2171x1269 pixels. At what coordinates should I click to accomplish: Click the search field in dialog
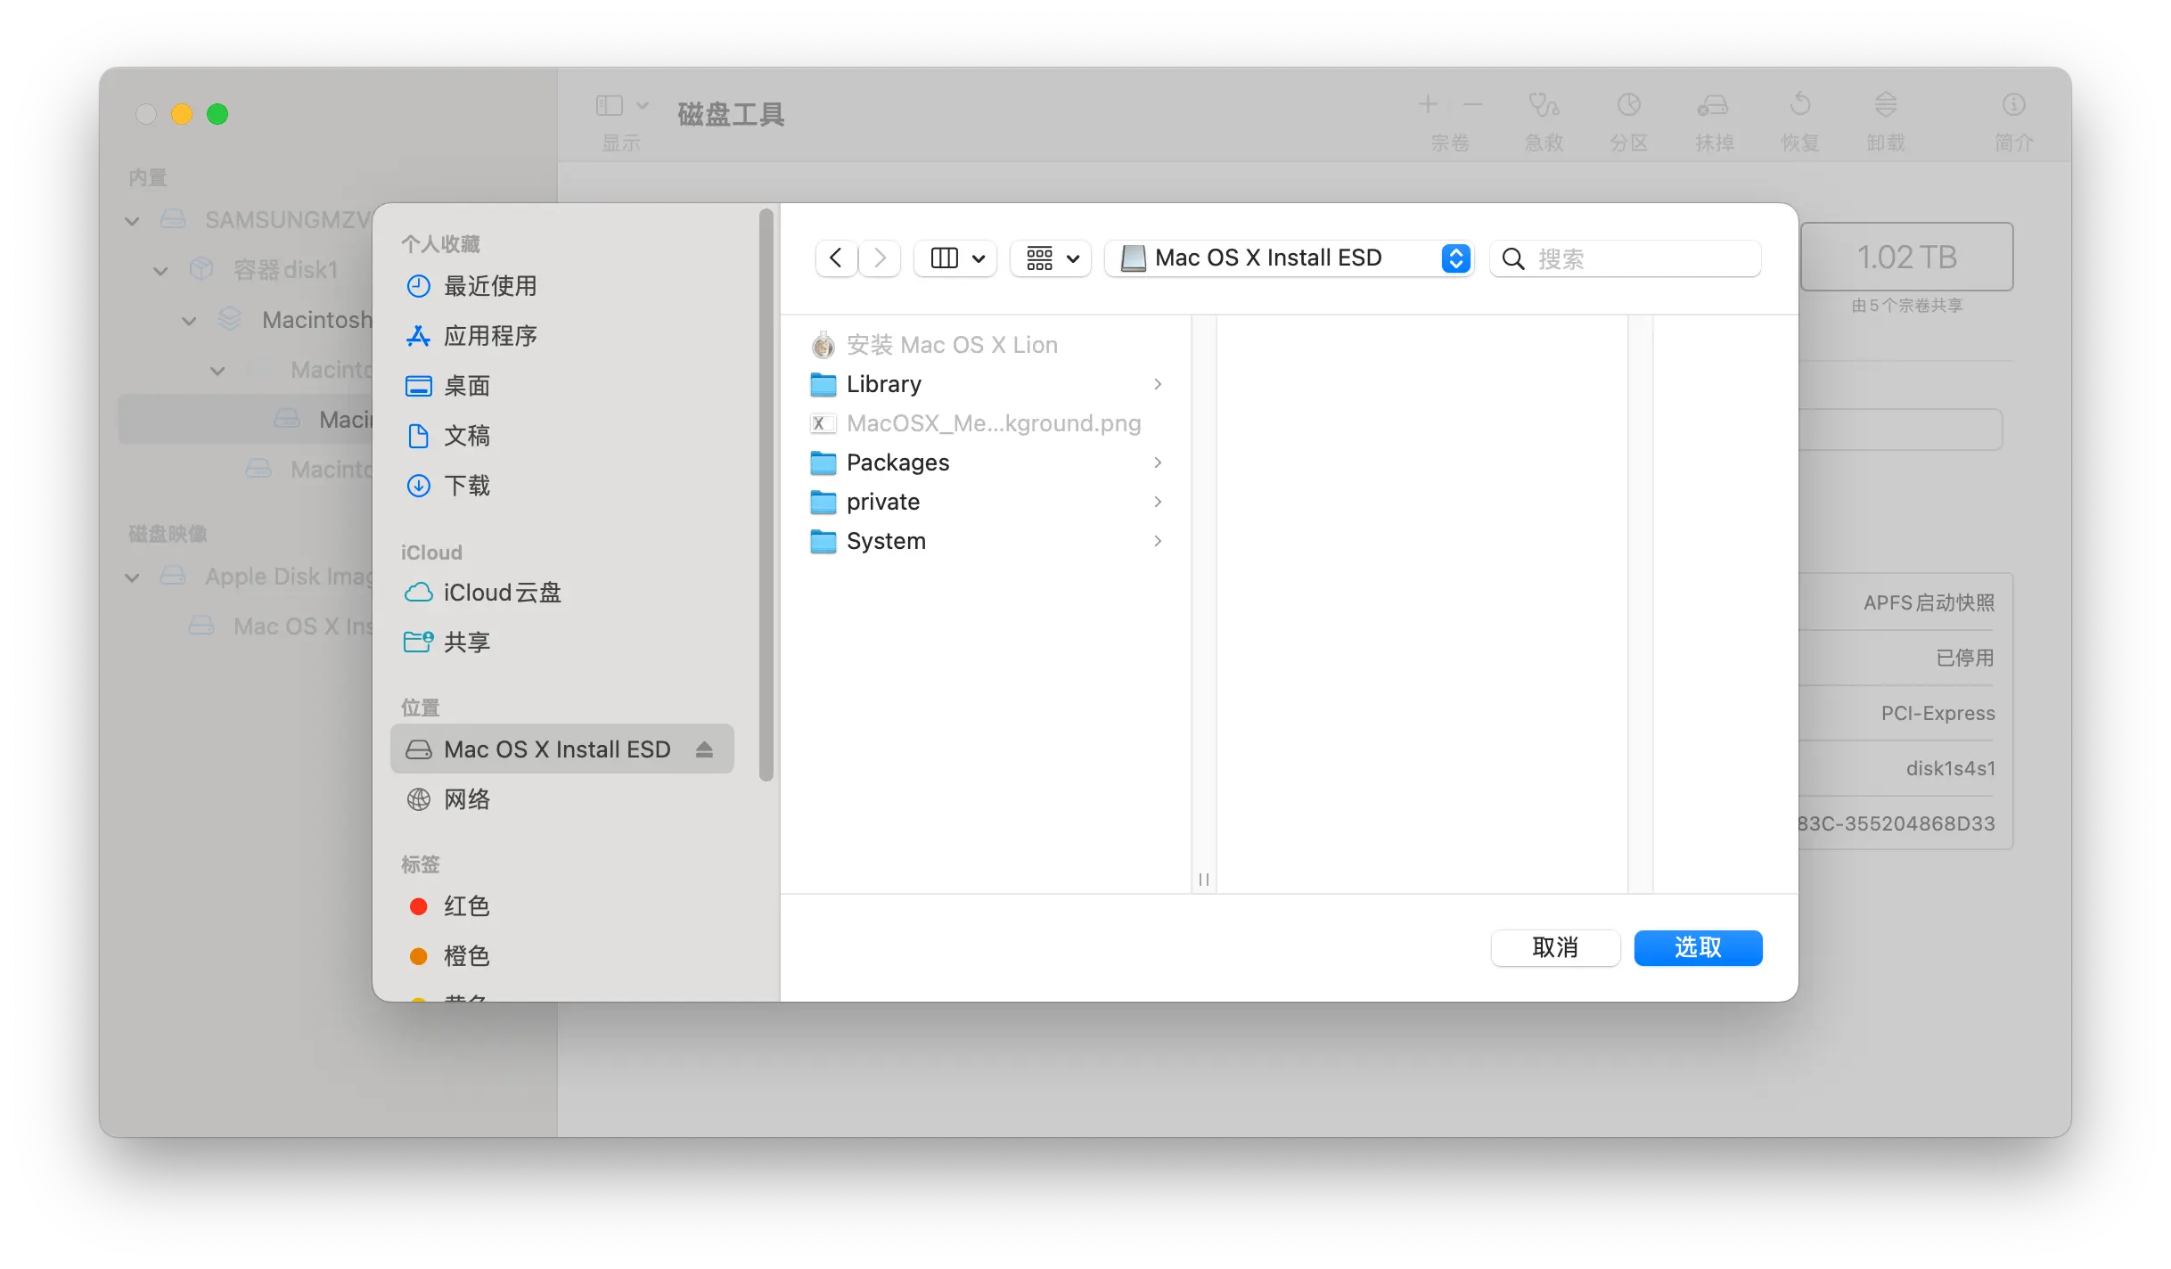(x=1626, y=258)
